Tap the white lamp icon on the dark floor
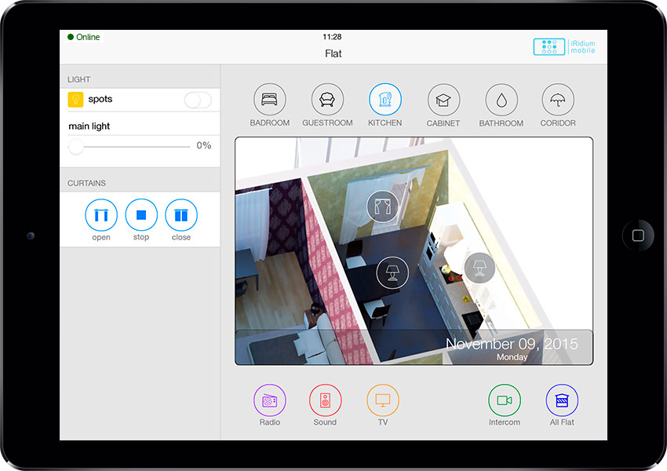 pos(392,272)
